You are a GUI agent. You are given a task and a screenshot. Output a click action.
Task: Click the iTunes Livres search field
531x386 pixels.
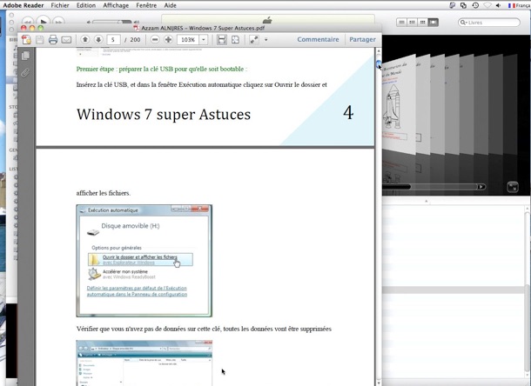tap(489, 23)
